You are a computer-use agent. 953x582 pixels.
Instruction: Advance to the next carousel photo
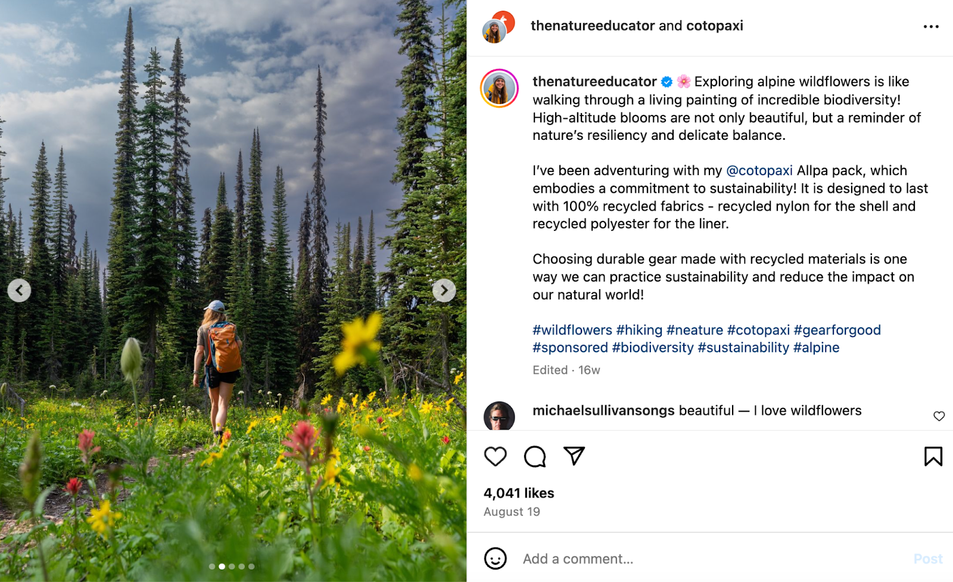coord(444,290)
